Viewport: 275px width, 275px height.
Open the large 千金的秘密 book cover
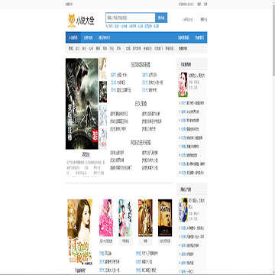pos(79,232)
